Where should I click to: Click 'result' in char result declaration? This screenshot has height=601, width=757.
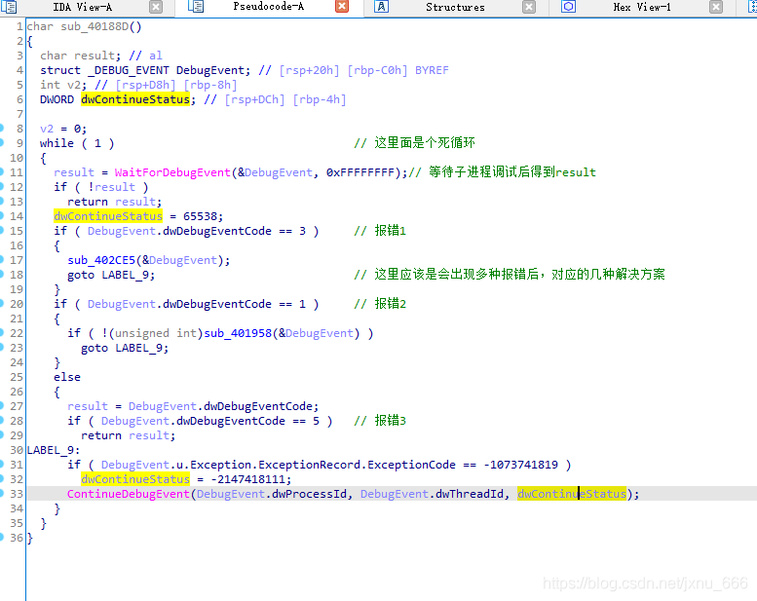click(95, 56)
